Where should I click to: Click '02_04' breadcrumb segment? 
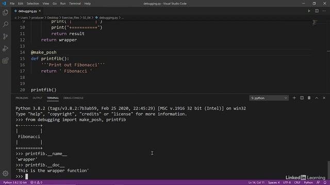coord(87,18)
